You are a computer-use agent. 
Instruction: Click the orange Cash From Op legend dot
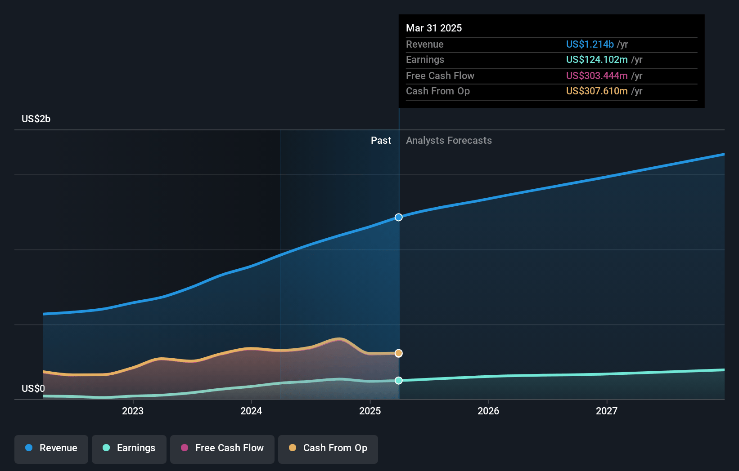pos(293,448)
